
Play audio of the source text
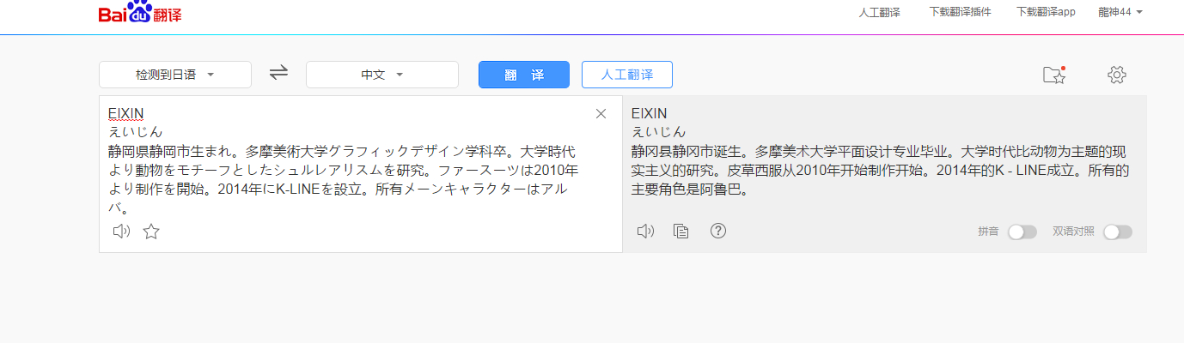tap(121, 231)
